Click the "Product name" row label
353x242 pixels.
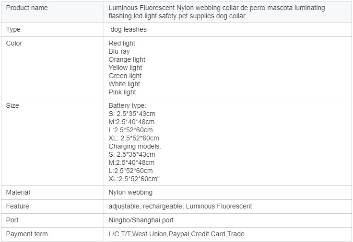[27, 8]
